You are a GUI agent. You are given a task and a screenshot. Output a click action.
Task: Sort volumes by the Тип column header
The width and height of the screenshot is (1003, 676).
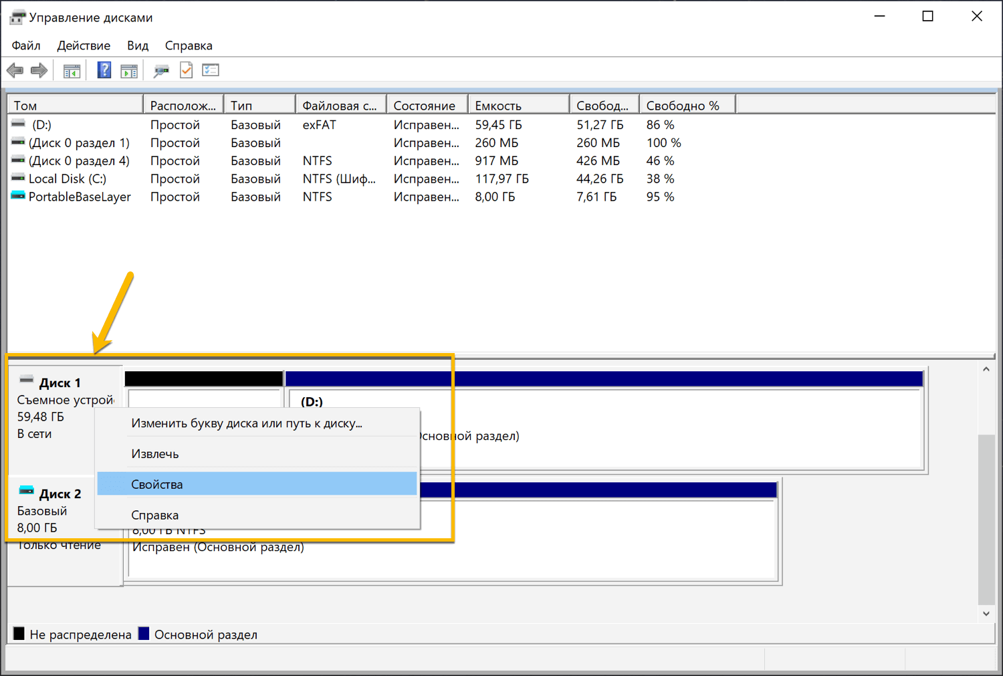click(260, 106)
